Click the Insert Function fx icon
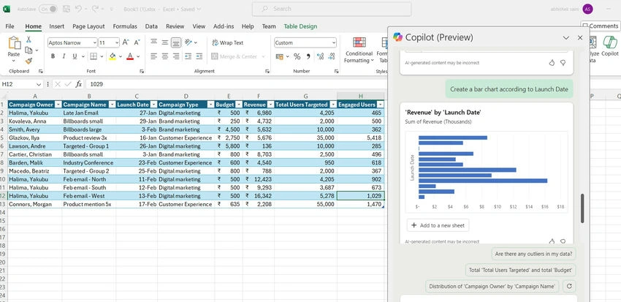Screen dimensions: 621x302 tap(79, 84)
